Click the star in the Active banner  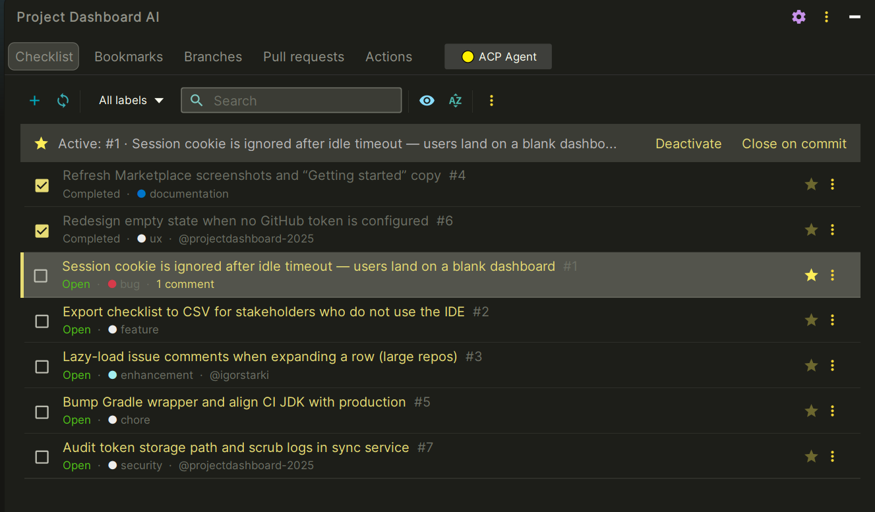coord(41,144)
